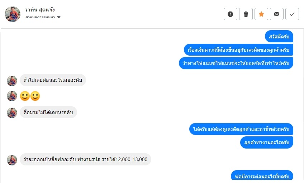Select the 'ลูกค้าทำงานอะไรครับ' blue bubble
Image resolution: width=304 pixels, height=183 pixels.
267,142
